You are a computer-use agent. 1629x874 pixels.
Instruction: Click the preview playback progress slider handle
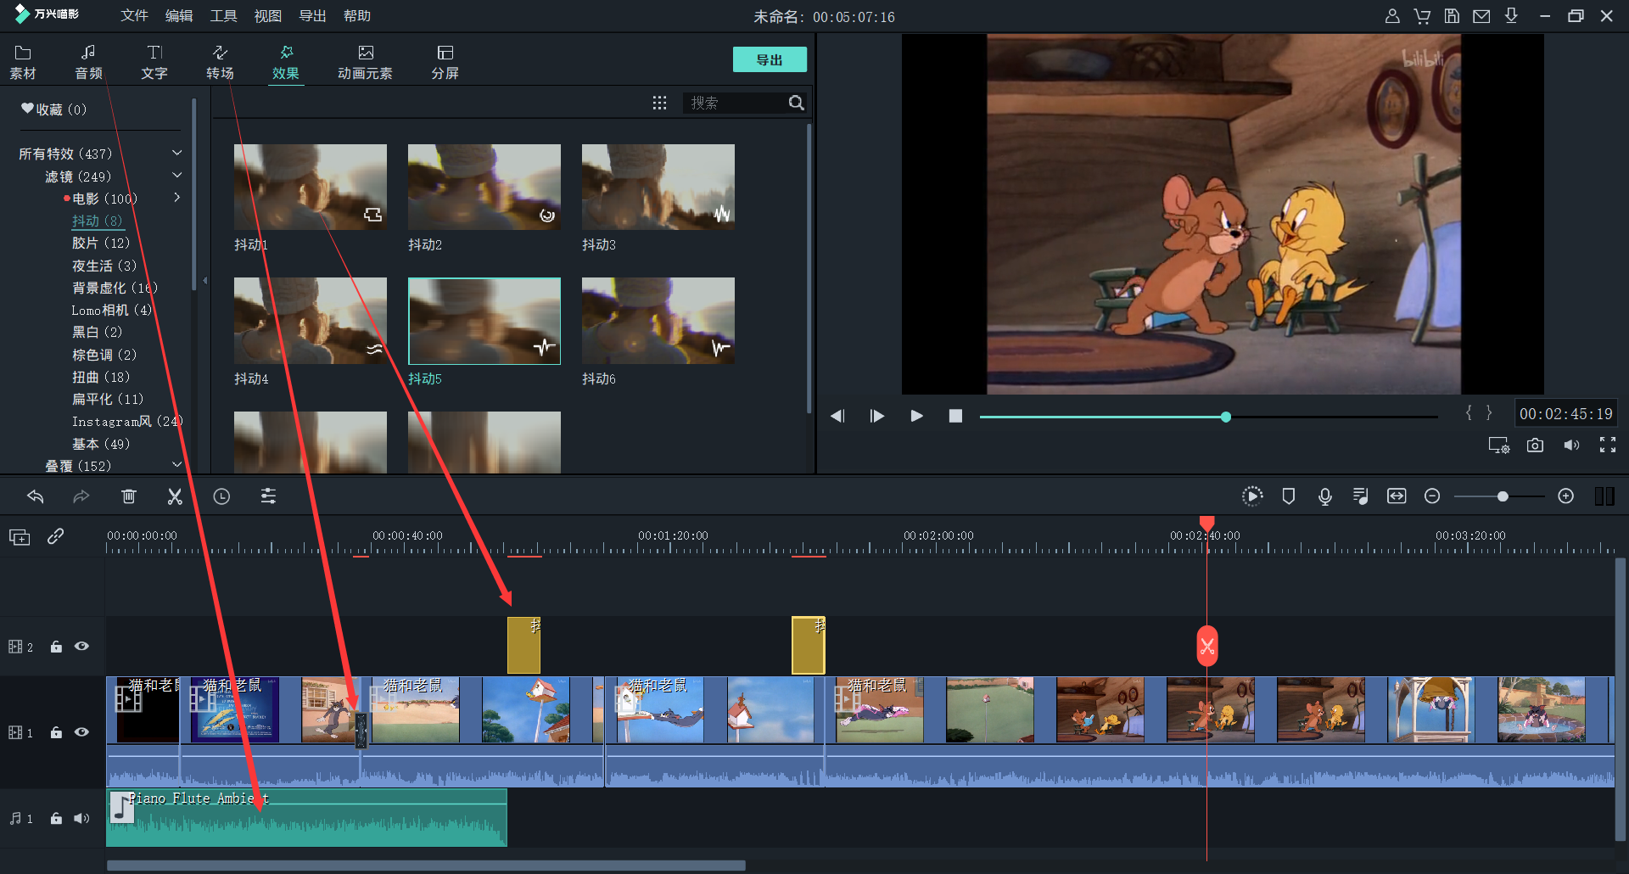click(1226, 417)
